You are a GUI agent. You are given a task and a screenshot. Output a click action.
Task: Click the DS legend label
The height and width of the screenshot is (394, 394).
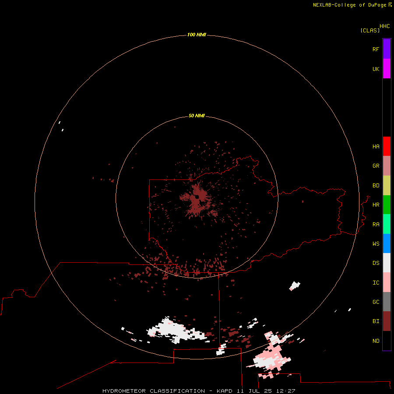(376, 263)
